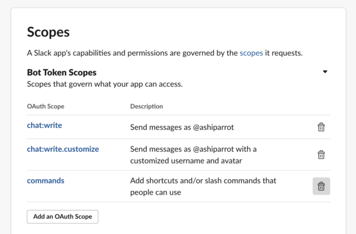Open the chat:write.customize scope link
356x234 pixels.
click(63, 149)
